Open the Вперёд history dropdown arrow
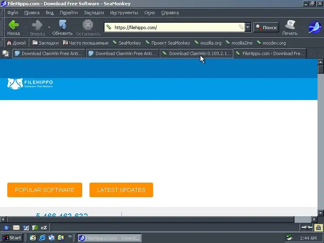Image resolution: width=324 pixels, height=243 pixels. (49, 27)
